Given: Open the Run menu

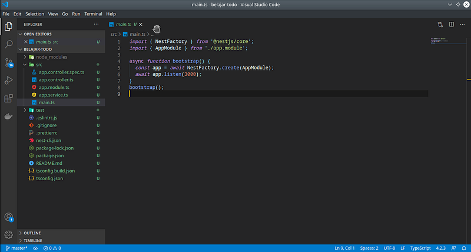Looking at the screenshot, I should (76, 14).
